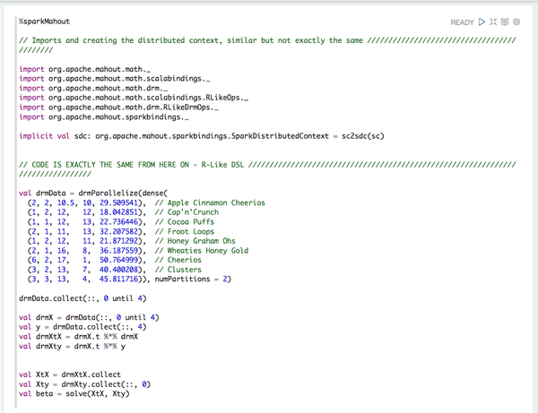Screen dimensions: 538x413
Task: Click the 'Wheaties Honey Gold' comment
Action: (202, 251)
